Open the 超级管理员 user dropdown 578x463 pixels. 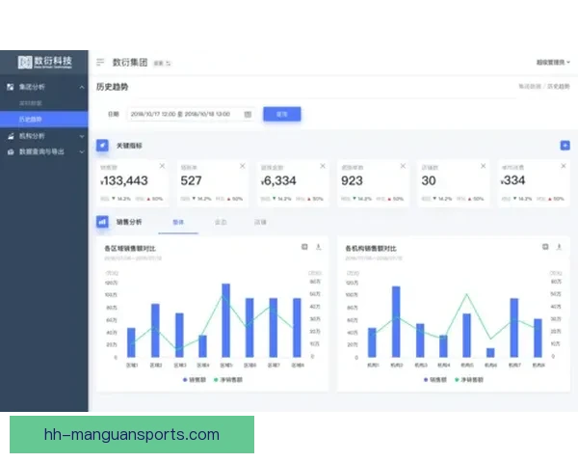point(553,62)
